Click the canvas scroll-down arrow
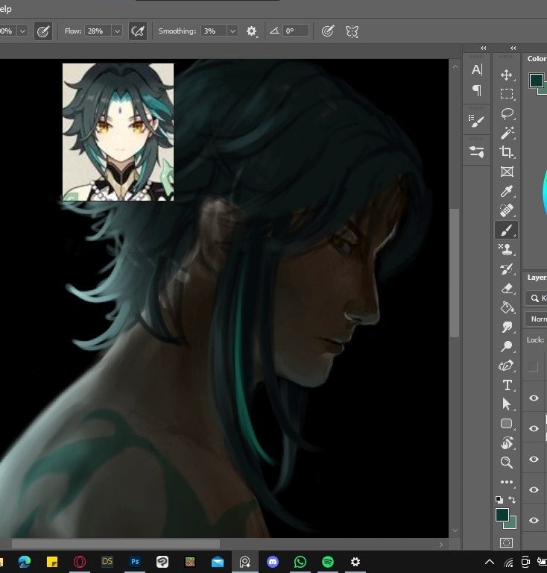The width and height of the screenshot is (547, 573). pyautogui.click(x=455, y=530)
